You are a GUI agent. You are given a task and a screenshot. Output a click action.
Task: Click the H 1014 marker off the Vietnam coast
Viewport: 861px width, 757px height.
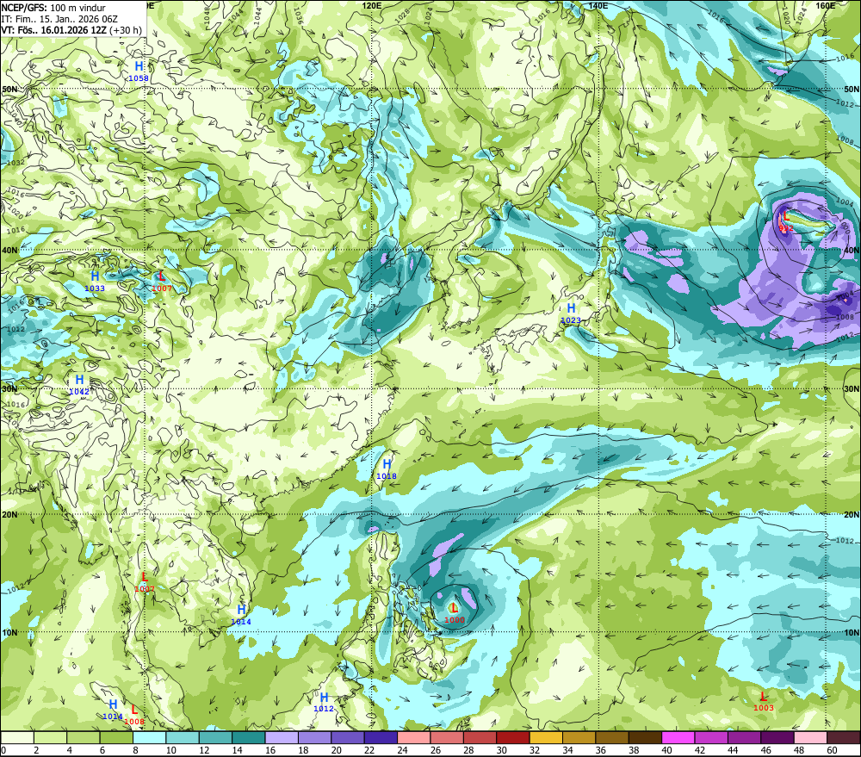coord(241,615)
